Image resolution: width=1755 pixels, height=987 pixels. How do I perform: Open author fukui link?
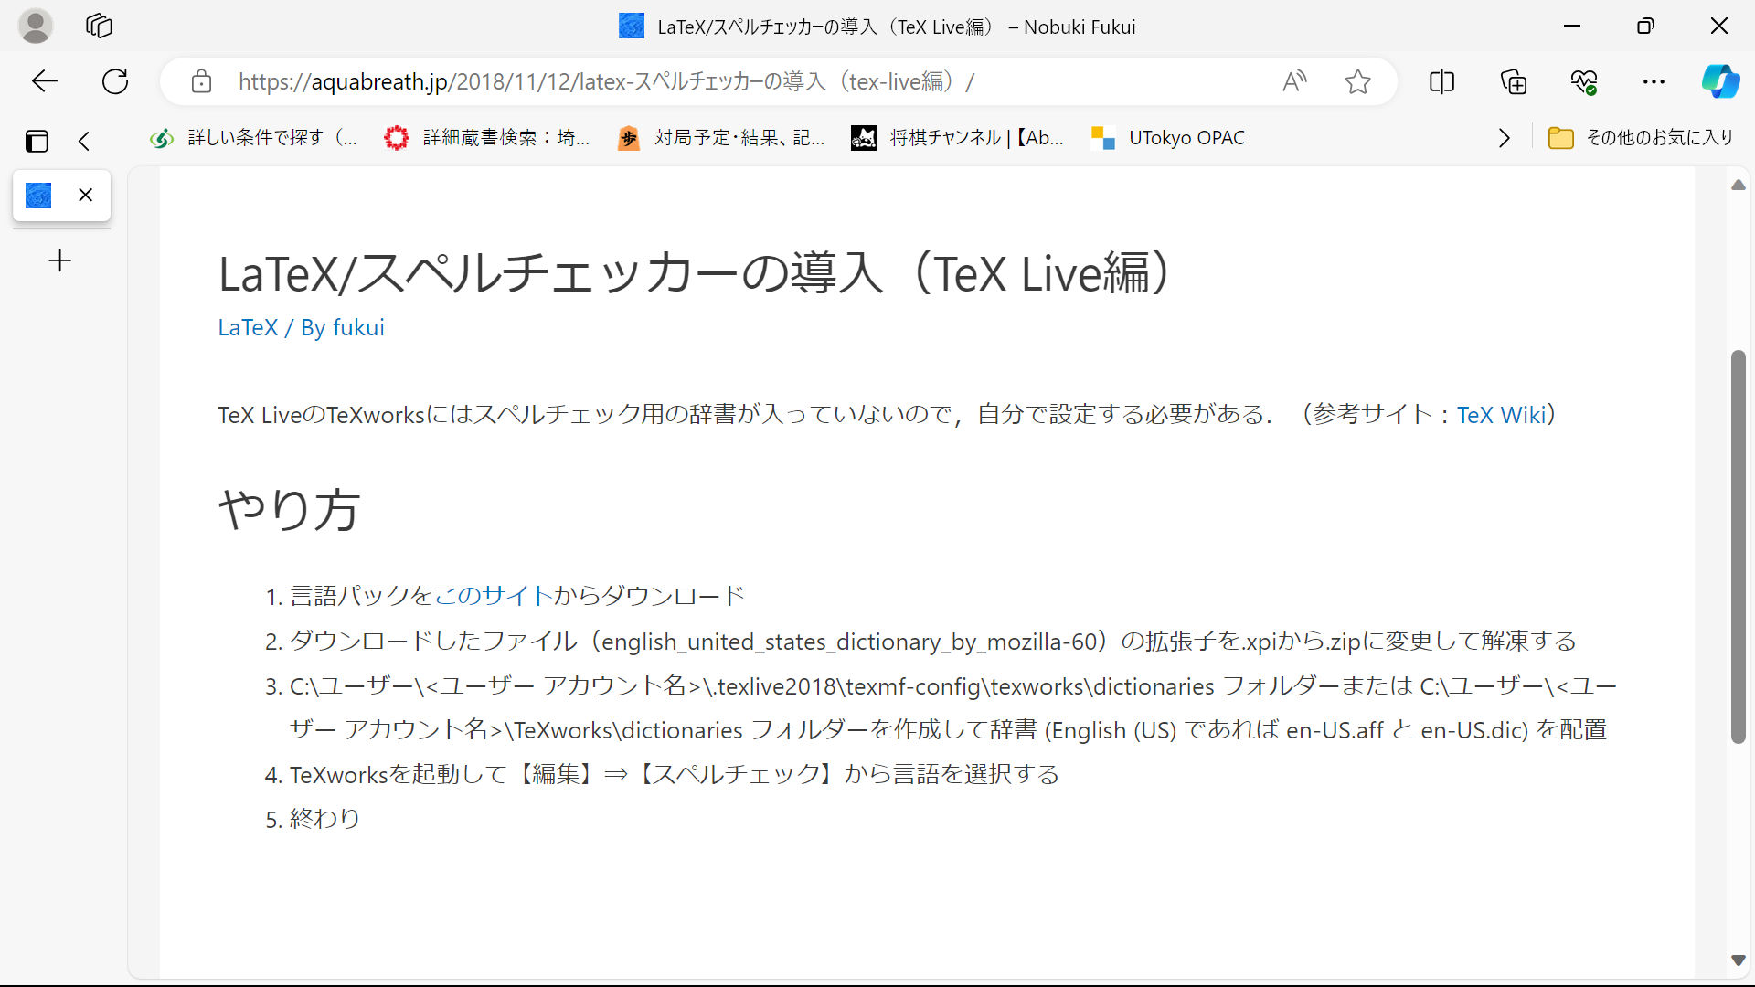358,327
